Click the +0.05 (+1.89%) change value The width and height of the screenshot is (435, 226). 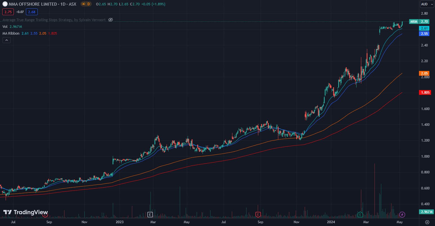(153, 4)
